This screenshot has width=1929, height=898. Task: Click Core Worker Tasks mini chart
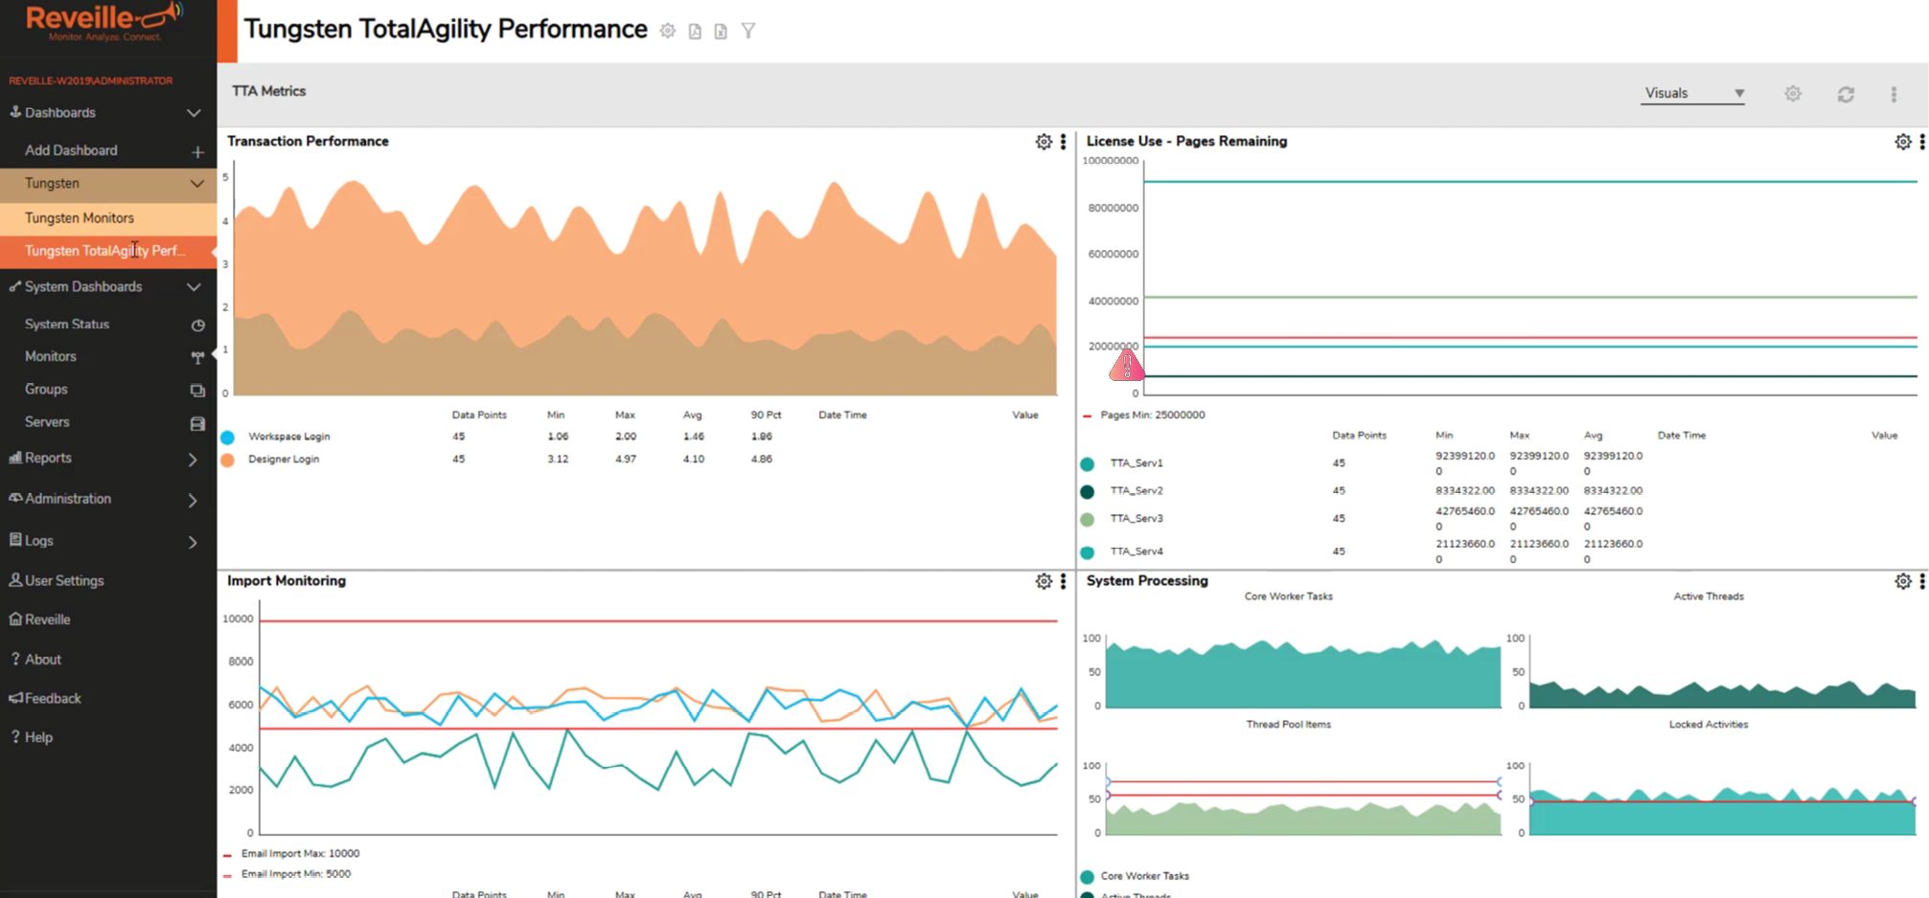pos(1303,673)
